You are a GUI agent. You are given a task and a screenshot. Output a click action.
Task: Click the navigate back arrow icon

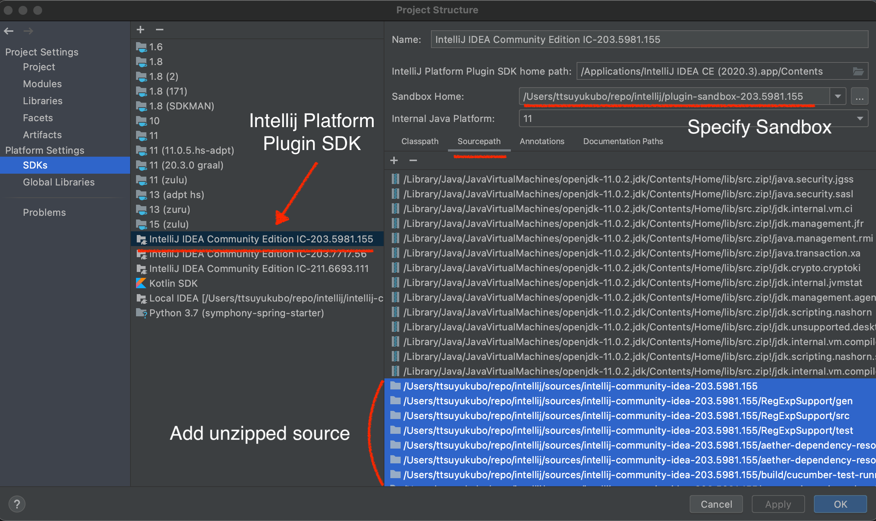coord(9,30)
